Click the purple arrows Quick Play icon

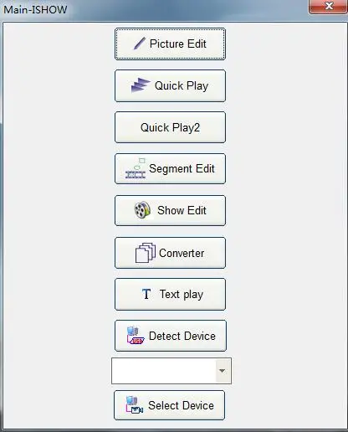pos(141,85)
